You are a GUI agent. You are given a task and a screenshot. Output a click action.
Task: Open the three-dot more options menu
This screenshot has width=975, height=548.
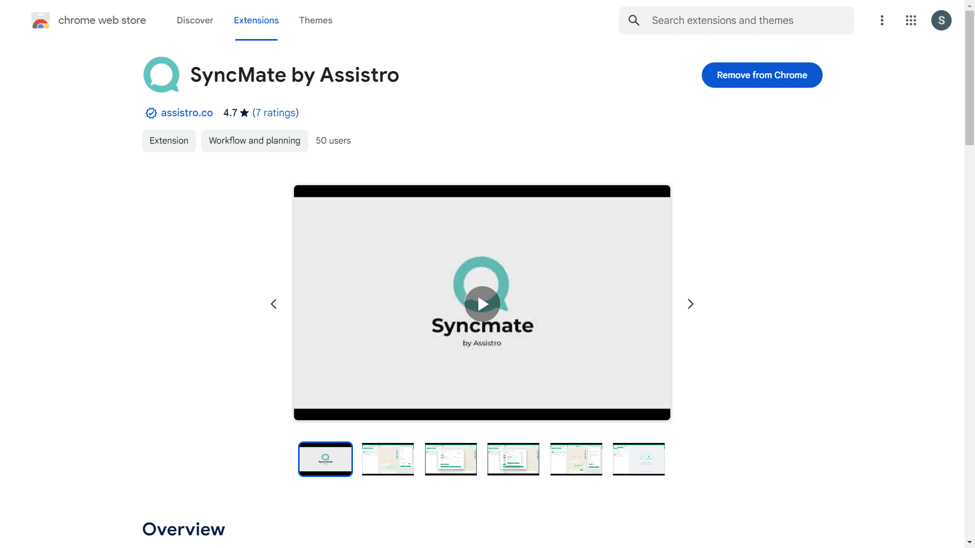pos(882,20)
